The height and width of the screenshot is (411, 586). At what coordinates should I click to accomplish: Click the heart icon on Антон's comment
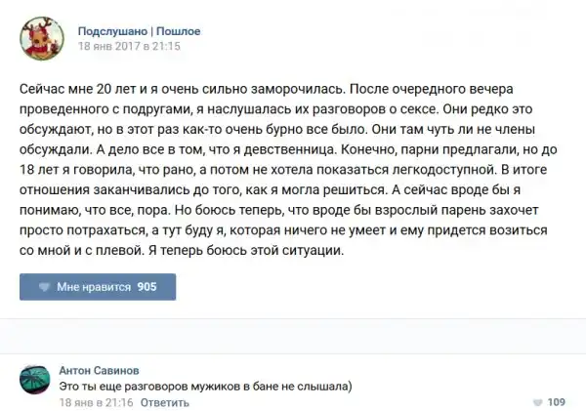[x=538, y=402]
